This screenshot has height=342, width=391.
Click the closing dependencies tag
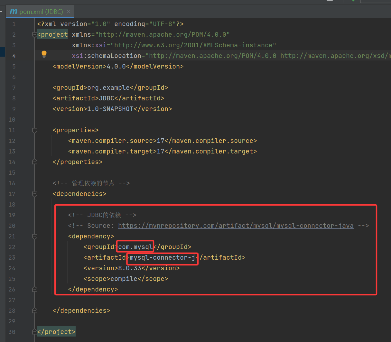[81, 310]
